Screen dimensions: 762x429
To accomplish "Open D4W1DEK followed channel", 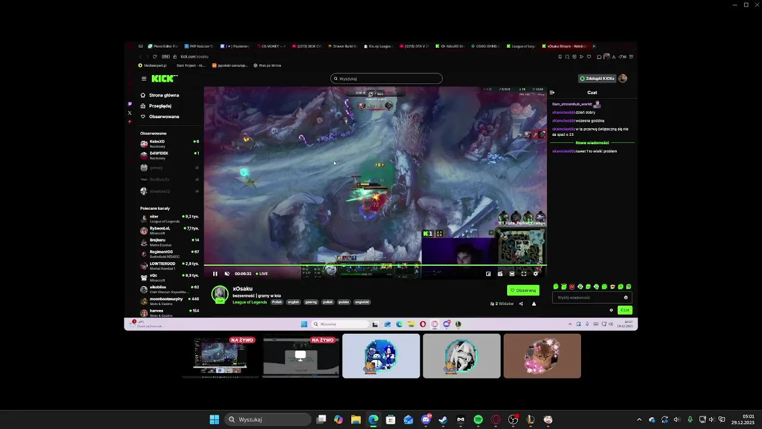I will (170, 155).
